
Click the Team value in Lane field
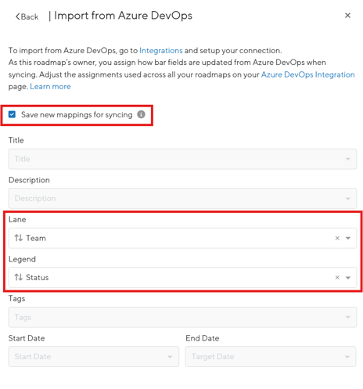click(36, 238)
